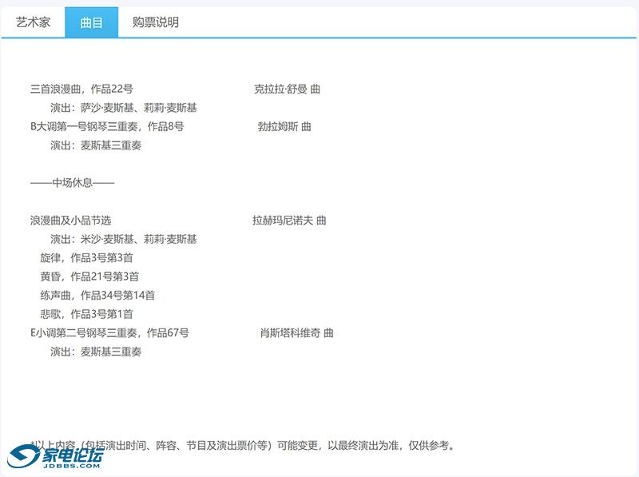The height and width of the screenshot is (477, 639).
Task: Click performers line 米沙·麦斯基、莉莉·麦斯基
Action: (x=124, y=239)
